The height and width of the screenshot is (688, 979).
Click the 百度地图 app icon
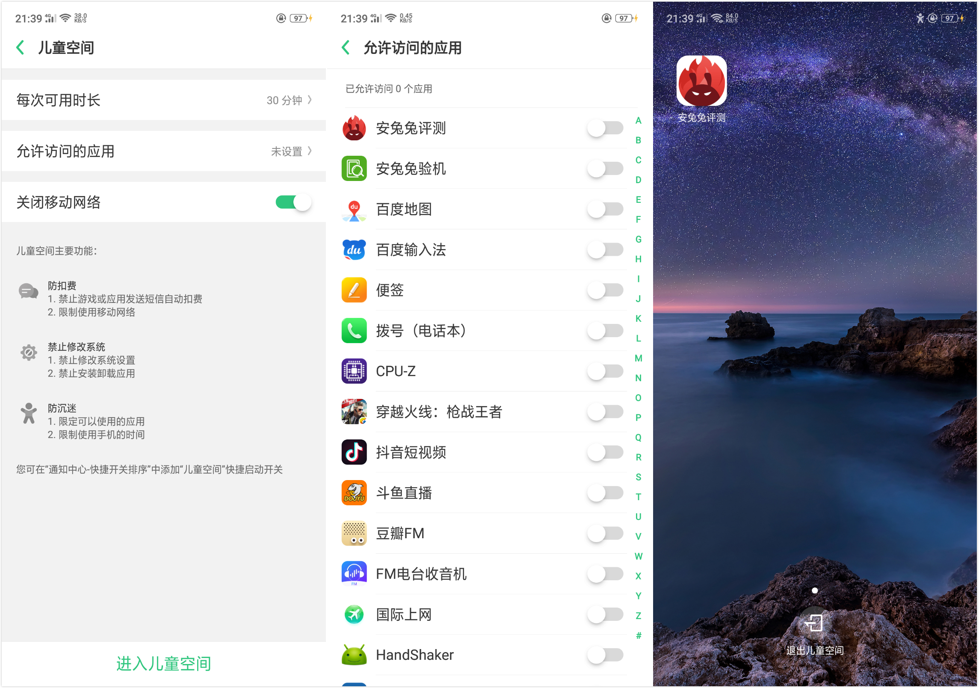(354, 210)
